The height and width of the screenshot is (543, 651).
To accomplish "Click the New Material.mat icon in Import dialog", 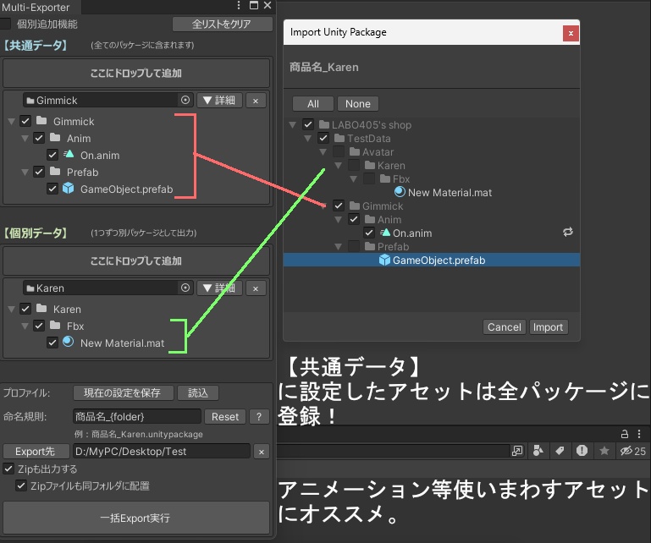I will click(x=400, y=192).
